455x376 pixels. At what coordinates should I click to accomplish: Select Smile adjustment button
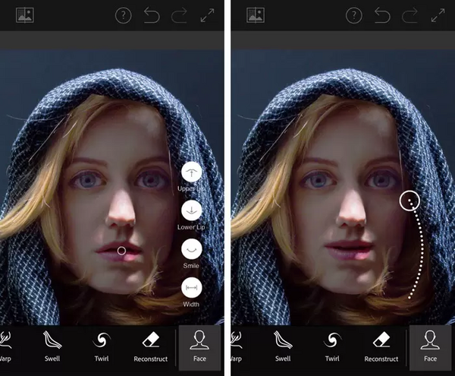point(192,249)
